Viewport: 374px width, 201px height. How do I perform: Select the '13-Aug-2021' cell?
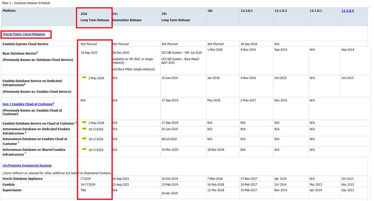[121, 185]
